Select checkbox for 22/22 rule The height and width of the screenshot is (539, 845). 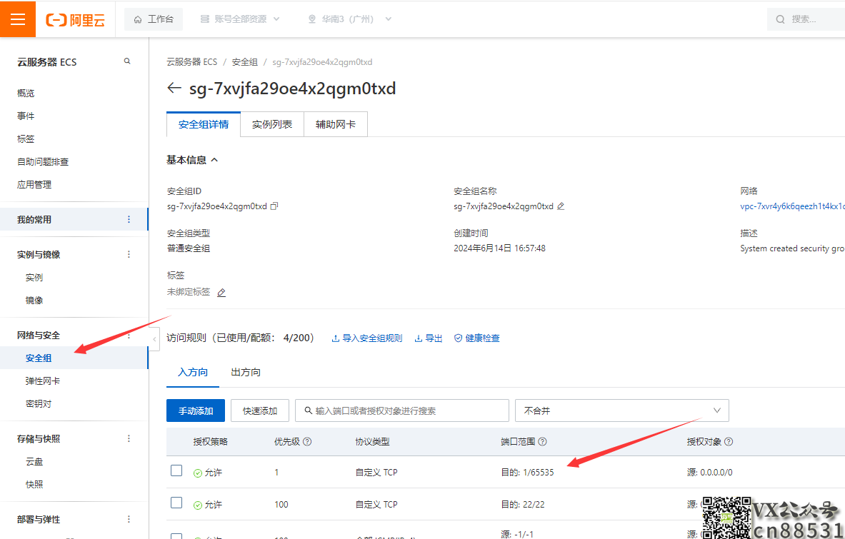(x=176, y=503)
